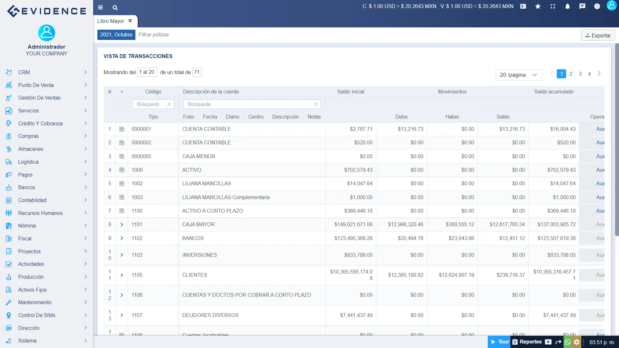619x348 pixels.
Task: Open ledger detail icon for account 0000002
Action: pos(122,143)
